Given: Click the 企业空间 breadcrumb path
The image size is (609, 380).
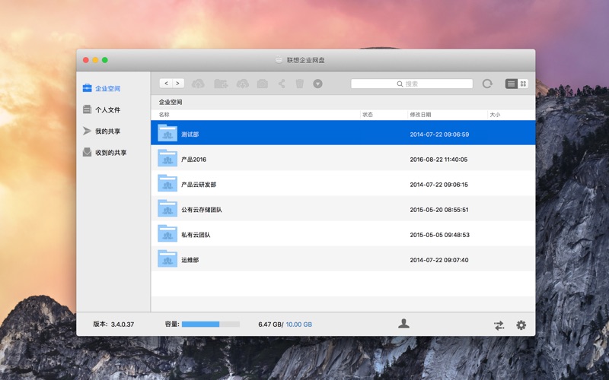Looking at the screenshot, I should coord(171,102).
